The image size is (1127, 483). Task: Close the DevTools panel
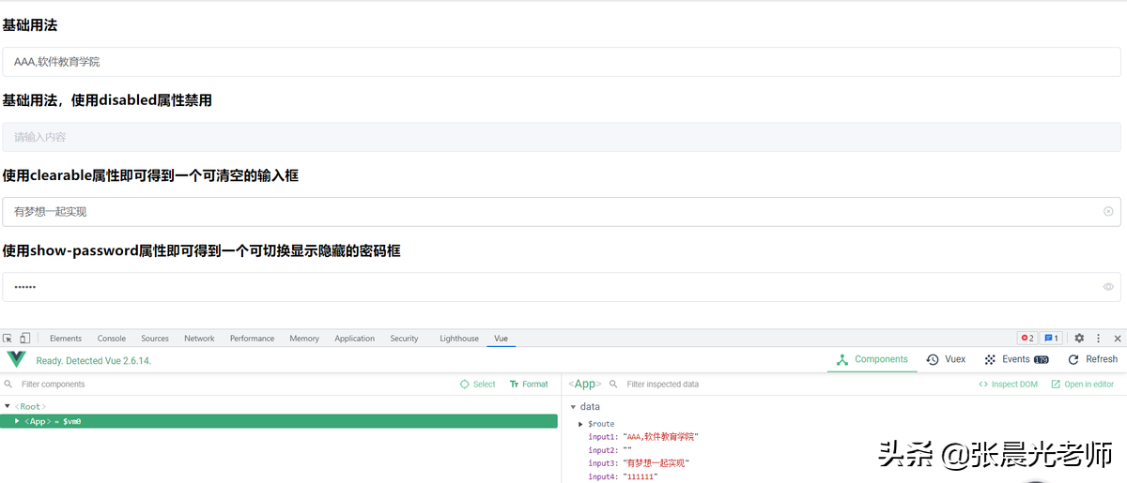(1118, 339)
